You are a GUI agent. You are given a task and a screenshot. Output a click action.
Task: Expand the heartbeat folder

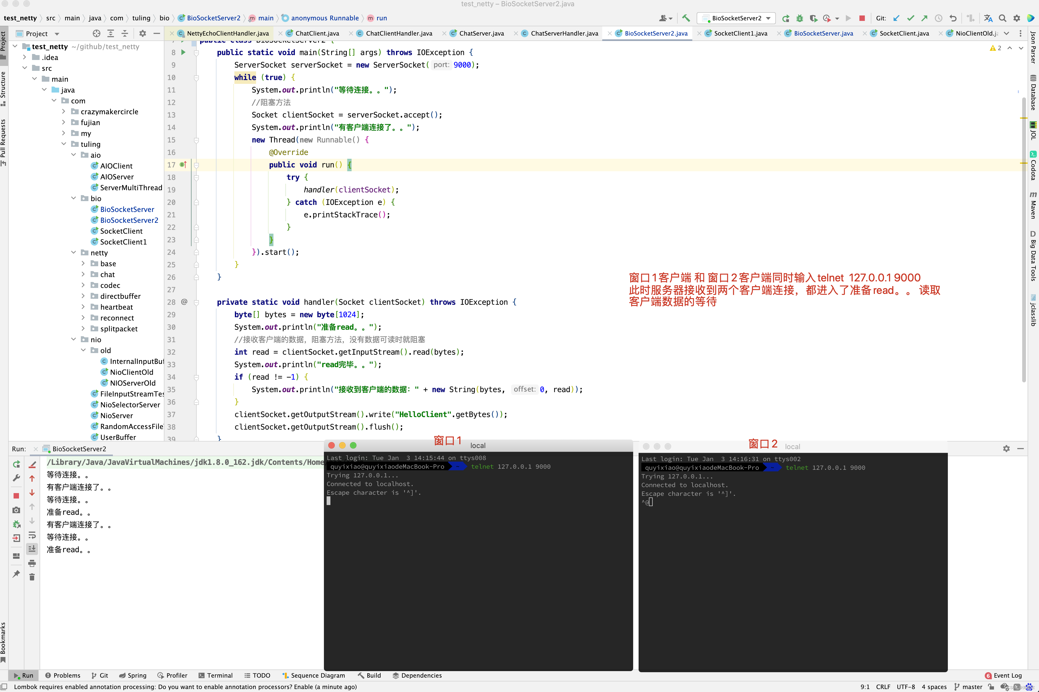[x=83, y=307]
